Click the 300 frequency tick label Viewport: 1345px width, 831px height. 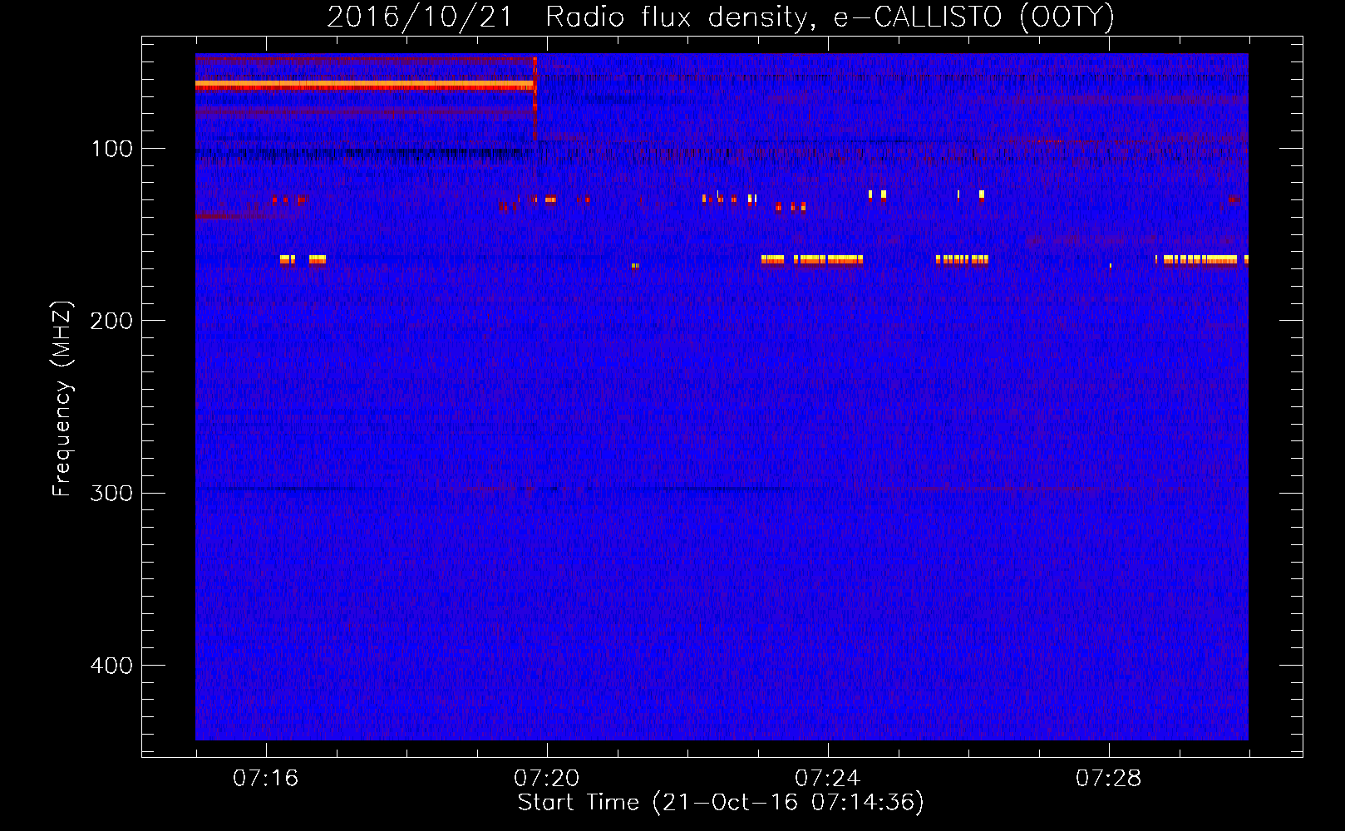[x=111, y=494]
